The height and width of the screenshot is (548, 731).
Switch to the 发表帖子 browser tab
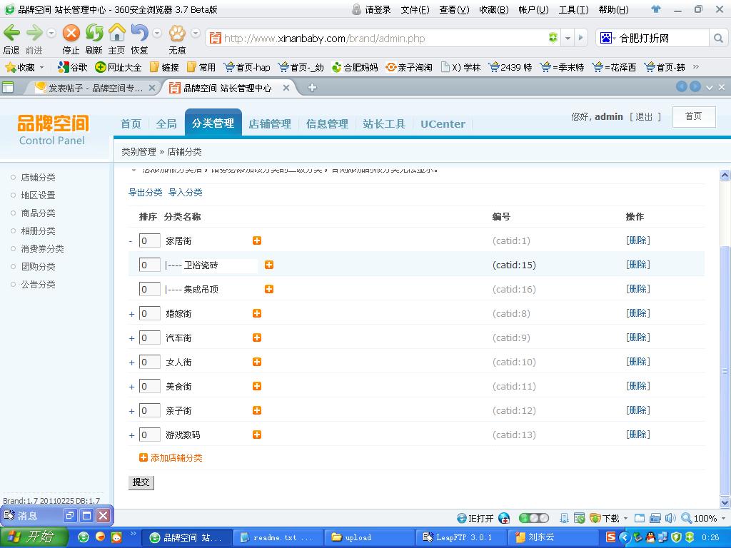(94, 88)
